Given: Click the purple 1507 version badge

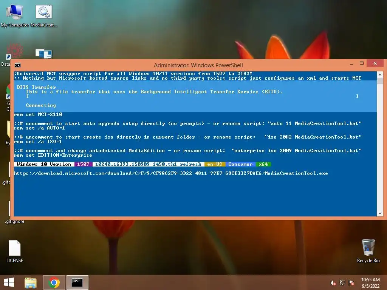Looking at the screenshot, I should point(83,164).
